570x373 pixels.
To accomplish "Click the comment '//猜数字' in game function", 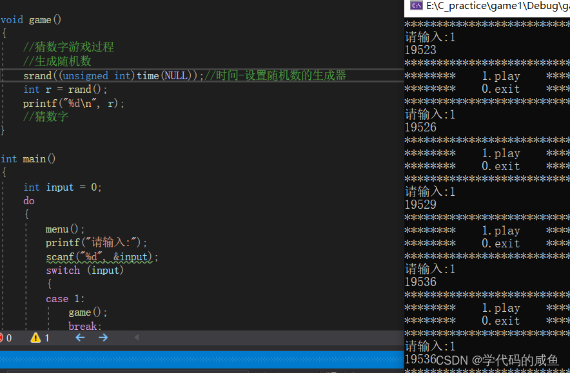I will 45,117.
